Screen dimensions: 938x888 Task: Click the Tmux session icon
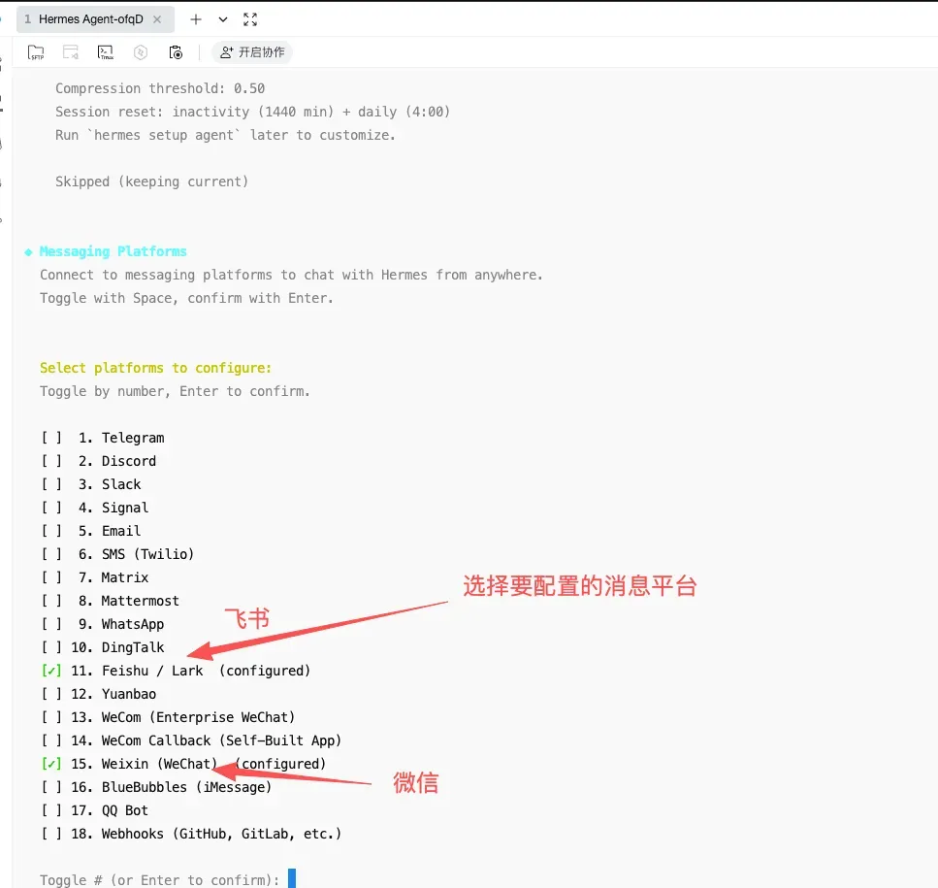click(x=106, y=52)
